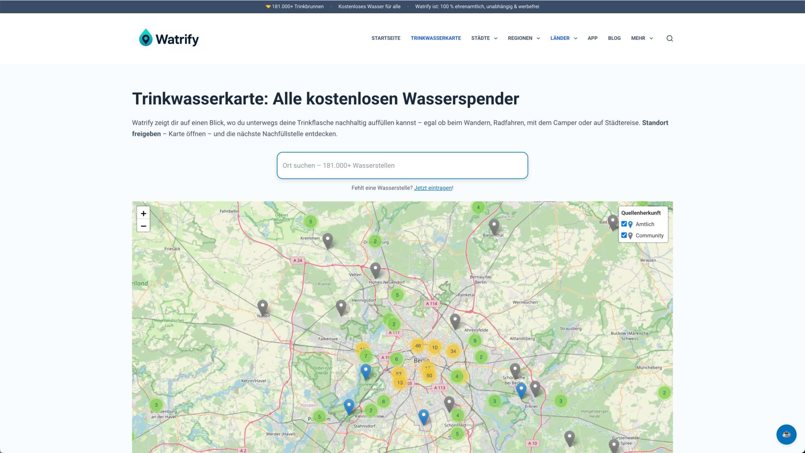Click the coffee cup floating button
805x453 pixels.
(786, 434)
